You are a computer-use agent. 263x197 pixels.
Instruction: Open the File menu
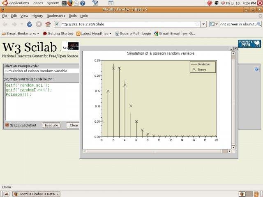(x=5, y=16)
